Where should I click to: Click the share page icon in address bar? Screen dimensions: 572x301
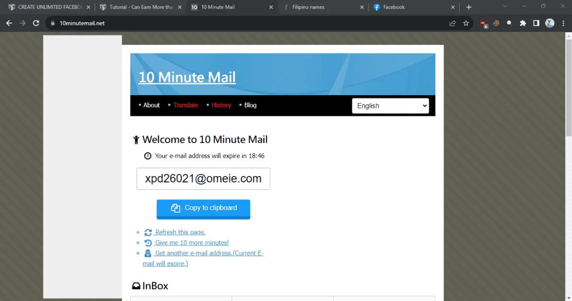click(x=452, y=23)
